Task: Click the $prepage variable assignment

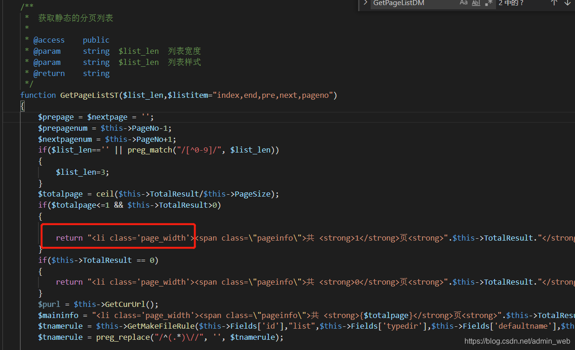Action: [x=56, y=117]
